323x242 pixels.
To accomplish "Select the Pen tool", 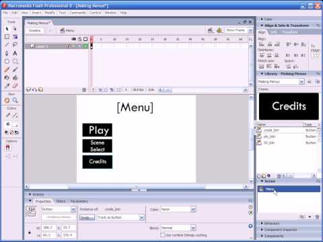I will click(7, 53).
